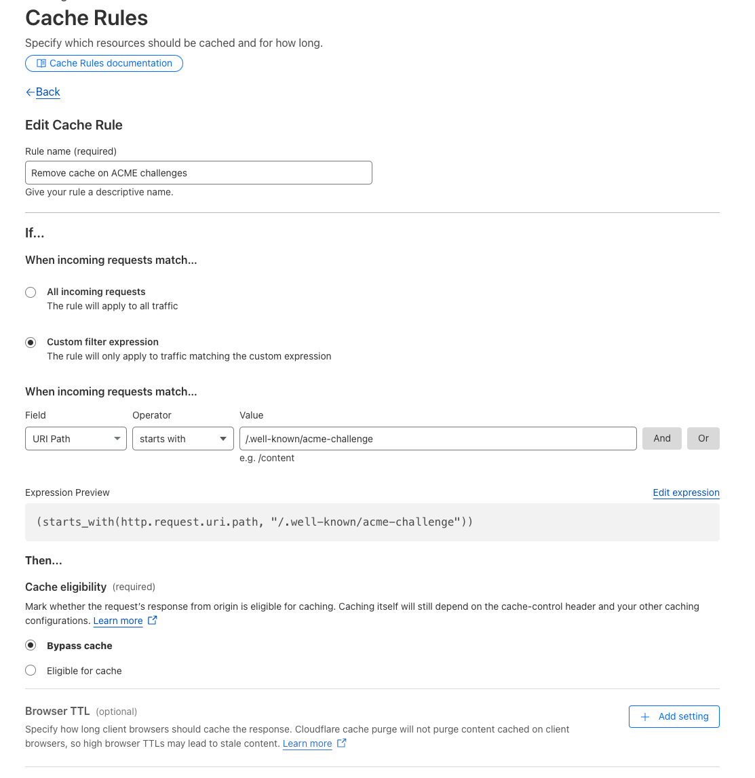This screenshot has height=778, width=755.
Task: Open the Operator dropdown showing starts with
Action: (x=183, y=439)
